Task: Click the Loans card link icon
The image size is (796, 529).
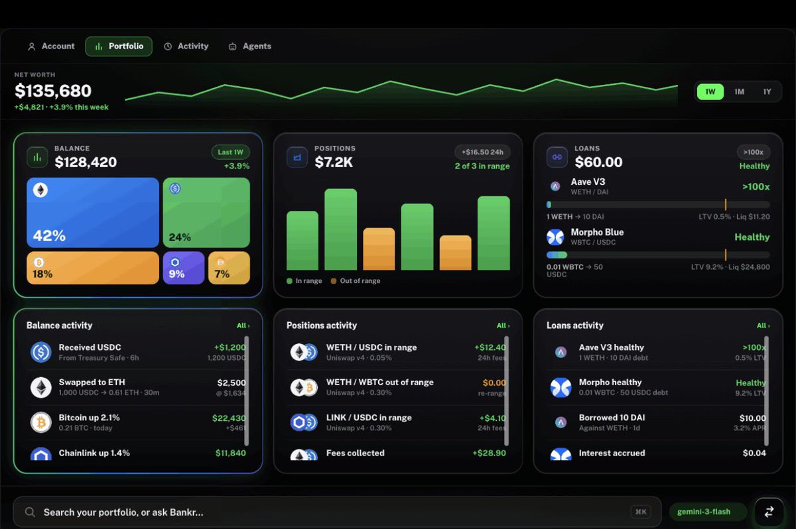Action: [557, 157]
